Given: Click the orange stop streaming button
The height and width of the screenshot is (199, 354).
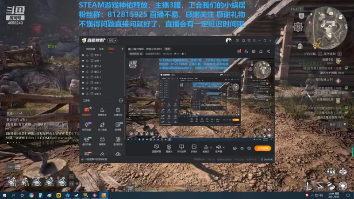Looking at the screenshot, I should coord(262,148).
